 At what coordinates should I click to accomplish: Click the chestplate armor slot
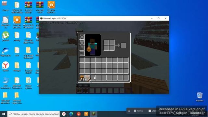[x=82, y=42]
